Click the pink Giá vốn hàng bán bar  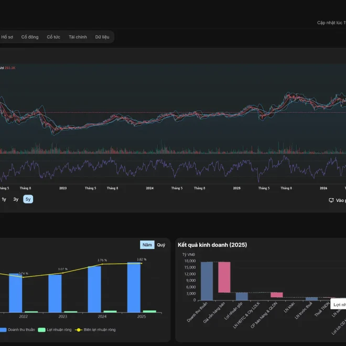click(x=224, y=277)
